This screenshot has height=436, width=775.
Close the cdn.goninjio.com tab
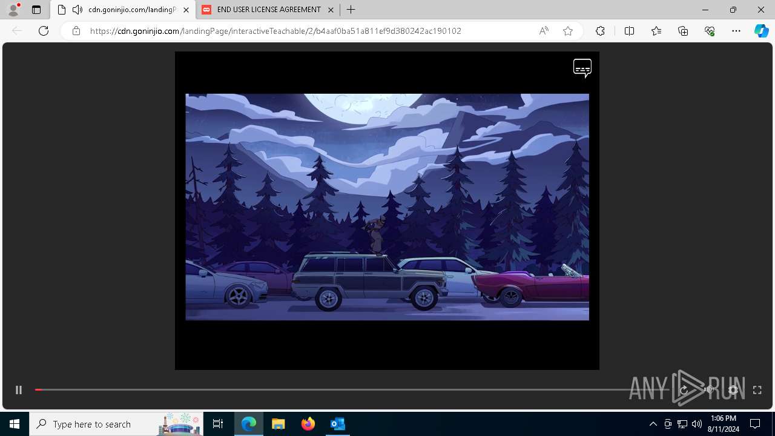pos(186,10)
